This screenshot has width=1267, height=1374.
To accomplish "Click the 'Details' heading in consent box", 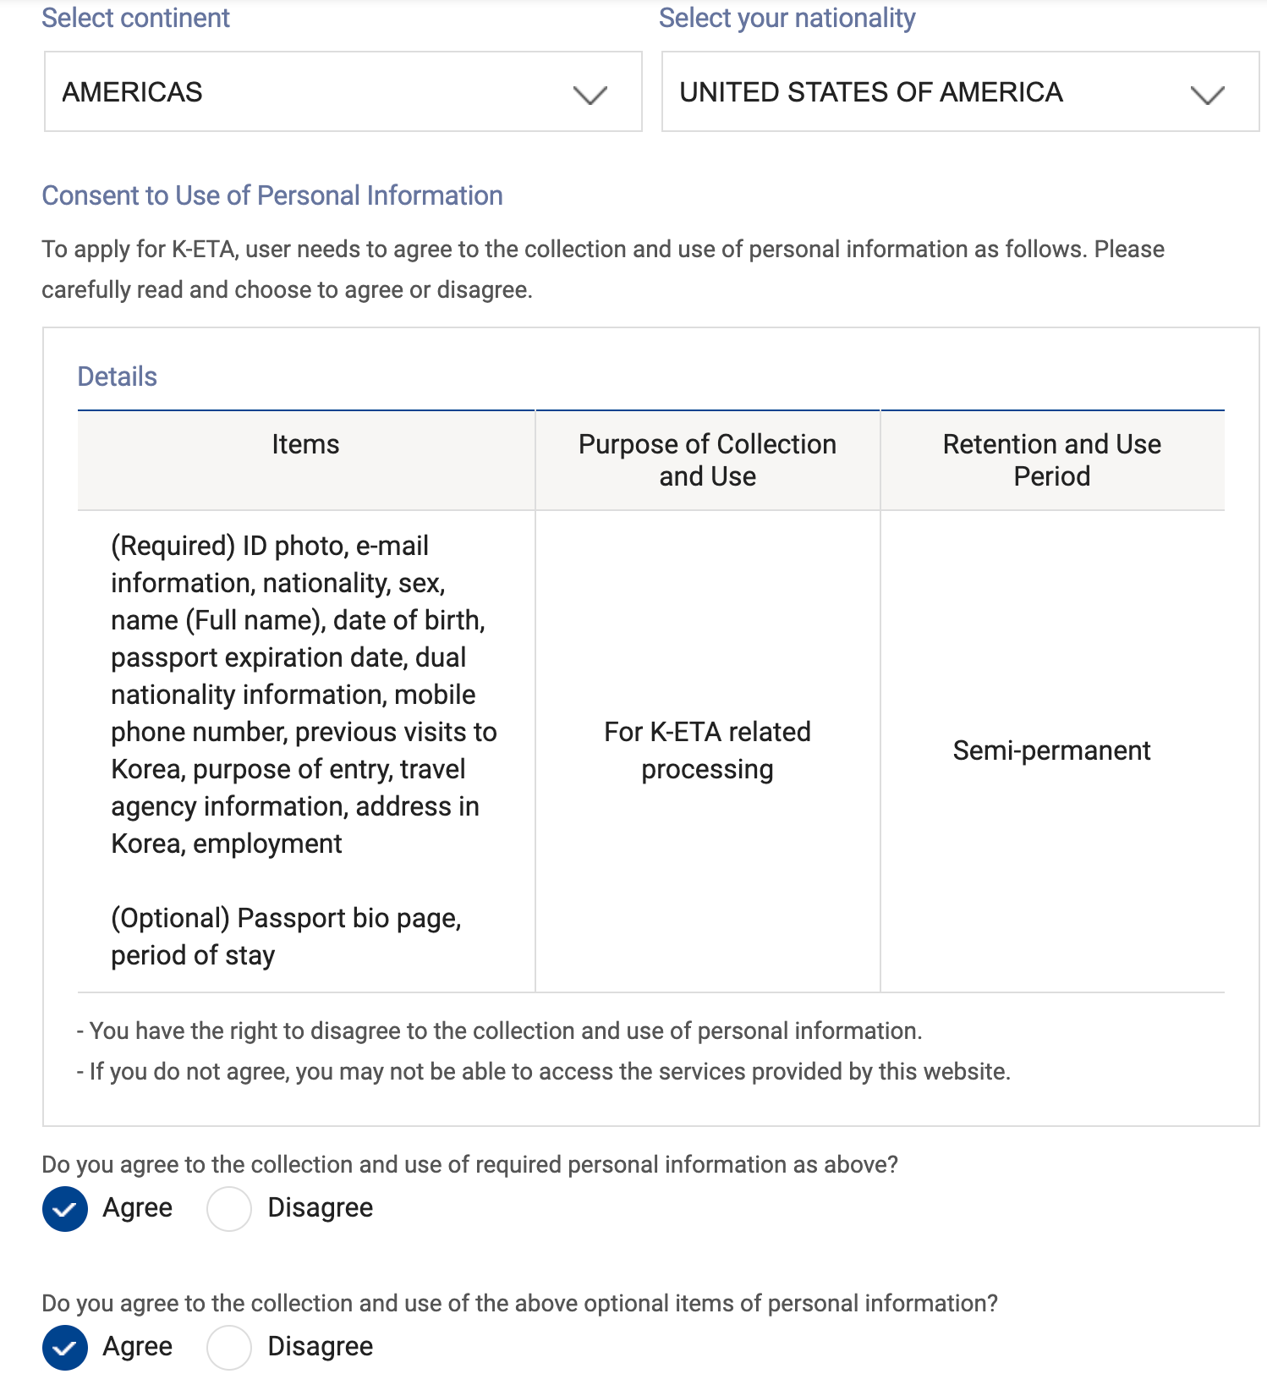I will point(117,376).
